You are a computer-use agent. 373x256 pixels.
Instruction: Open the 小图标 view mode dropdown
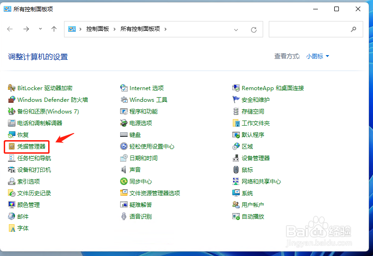point(317,57)
